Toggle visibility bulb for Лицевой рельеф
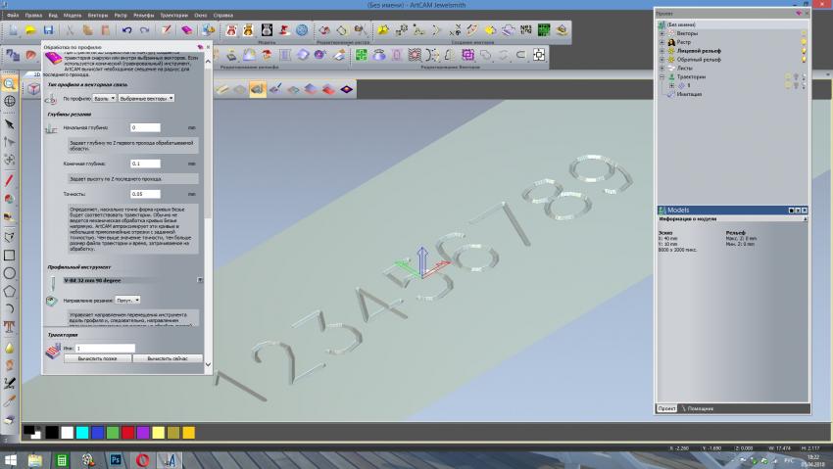 804,51
